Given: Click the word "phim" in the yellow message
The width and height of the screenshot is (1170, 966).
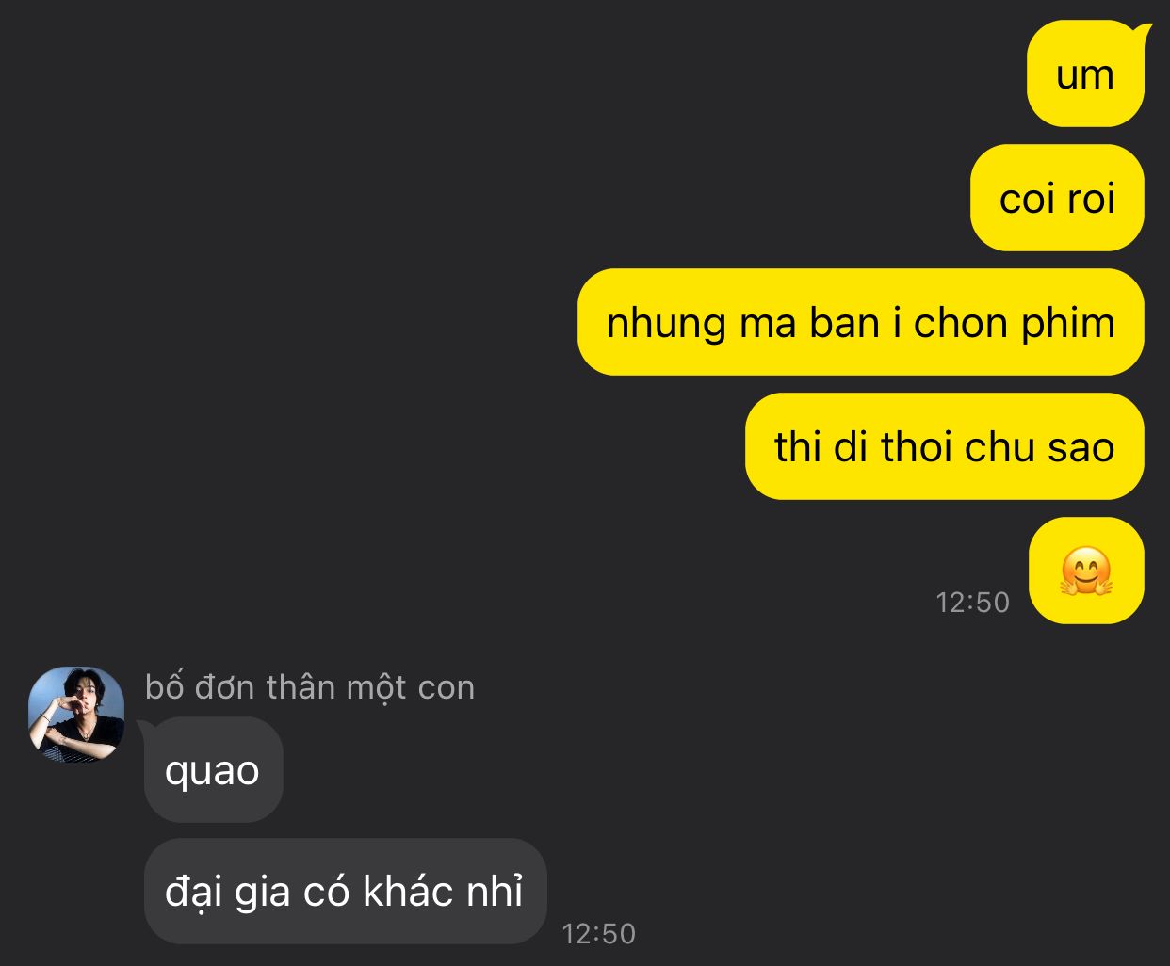Looking at the screenshot, I should pyautogui.click(x=1068, y=323).
